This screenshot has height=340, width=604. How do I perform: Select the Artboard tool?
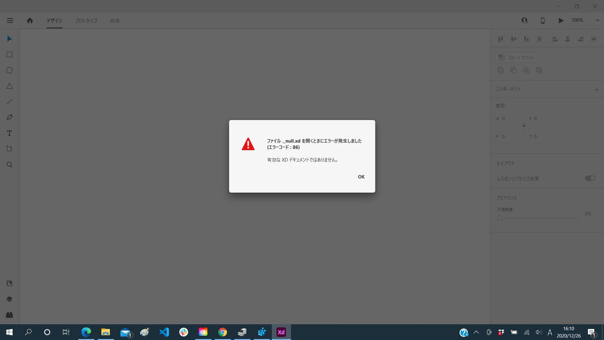pos(9,149)
